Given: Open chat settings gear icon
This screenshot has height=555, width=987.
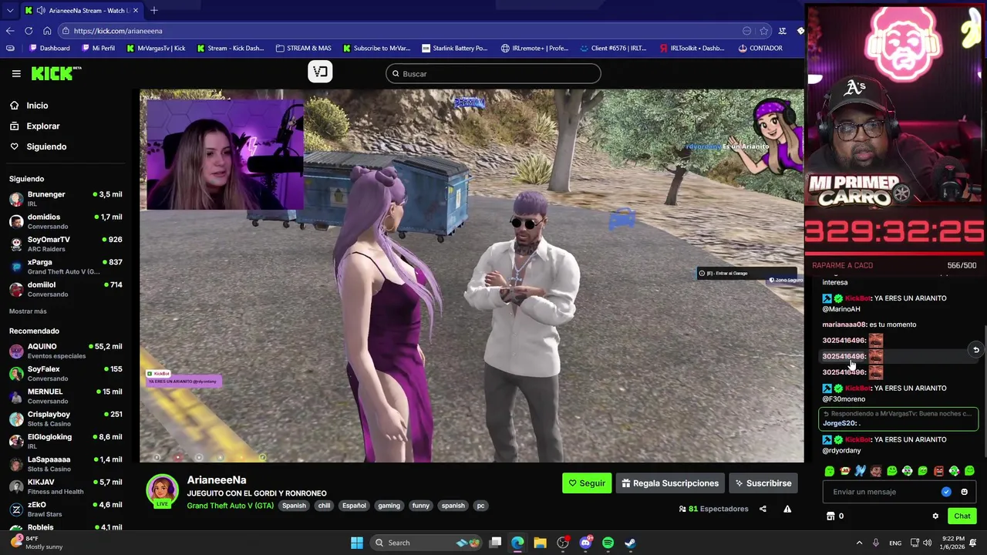Looking at the screenshot, I should (935, 516).
